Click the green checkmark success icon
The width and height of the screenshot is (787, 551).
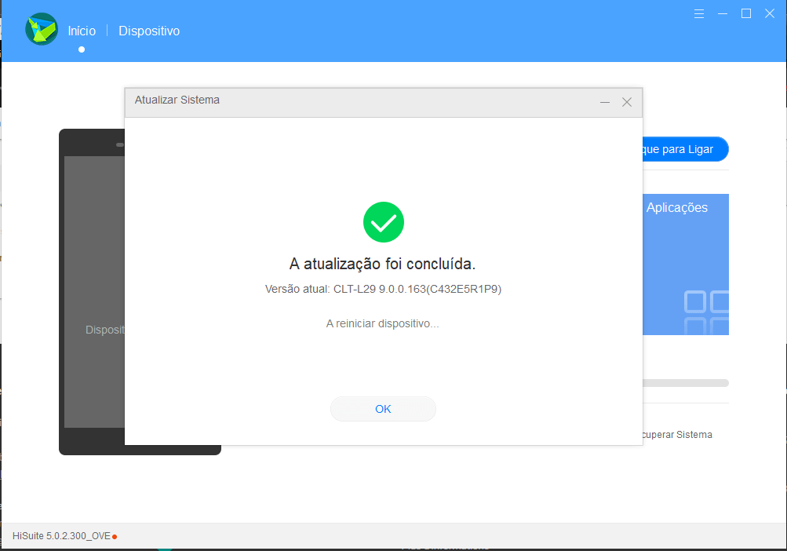383,222
